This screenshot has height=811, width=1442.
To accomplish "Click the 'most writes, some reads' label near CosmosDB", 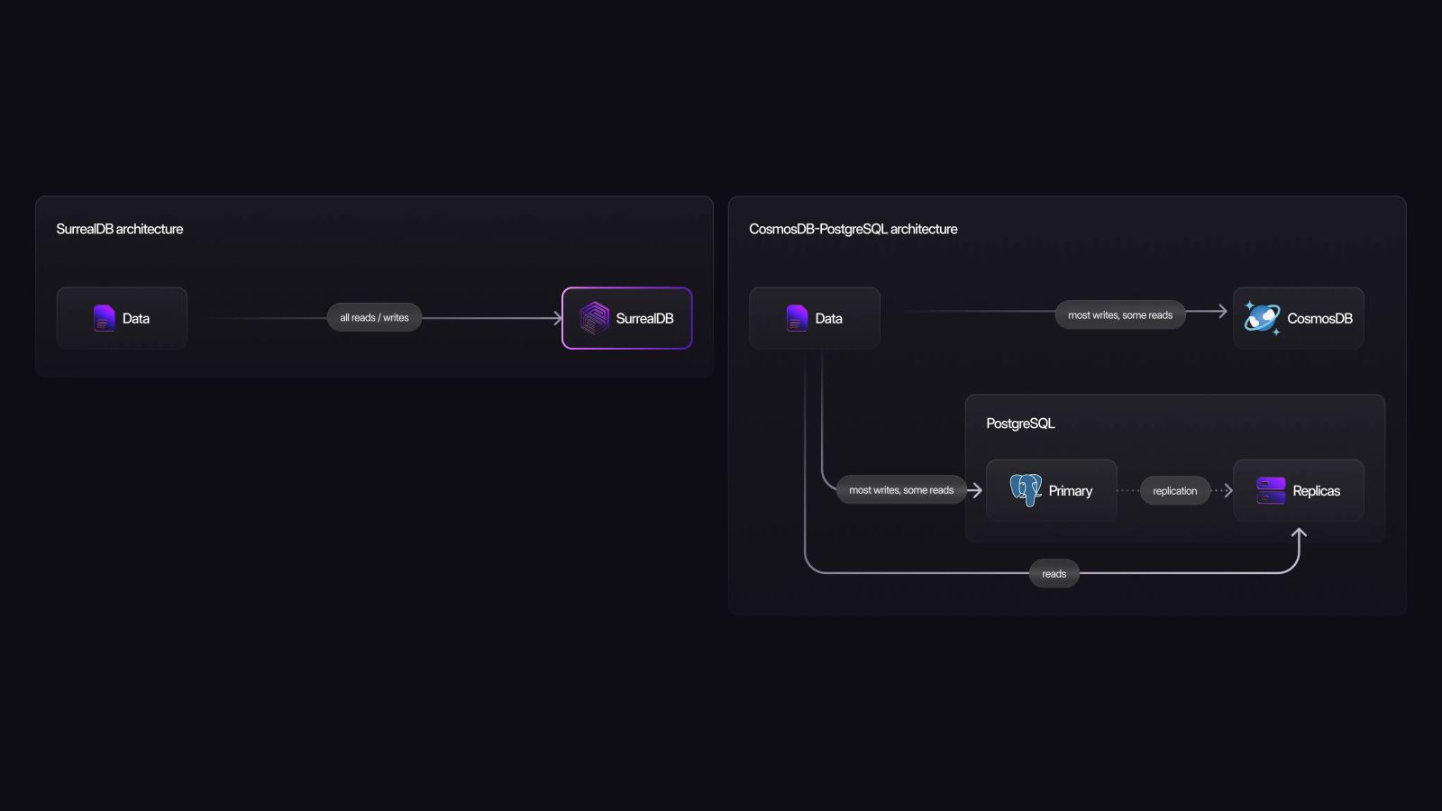I will [1119, 314].
